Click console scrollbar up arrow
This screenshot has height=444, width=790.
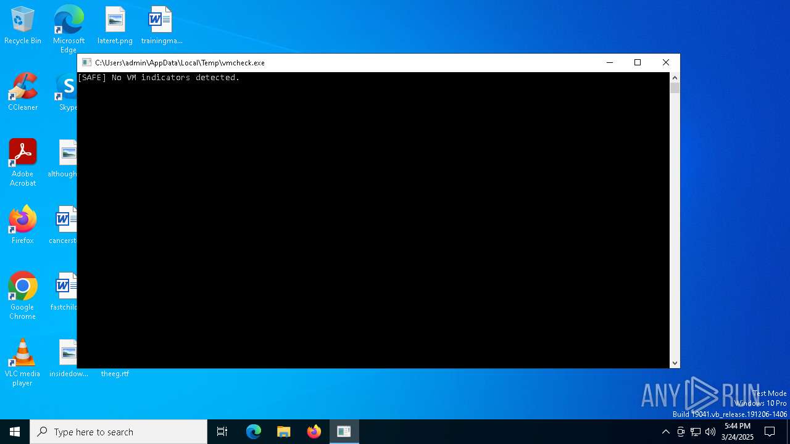coord(675,78)
